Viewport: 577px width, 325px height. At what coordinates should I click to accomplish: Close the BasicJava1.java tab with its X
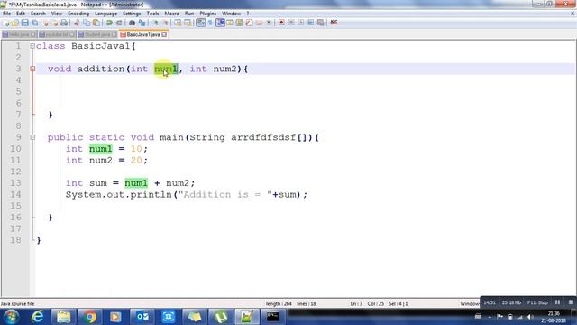(164, 34)
